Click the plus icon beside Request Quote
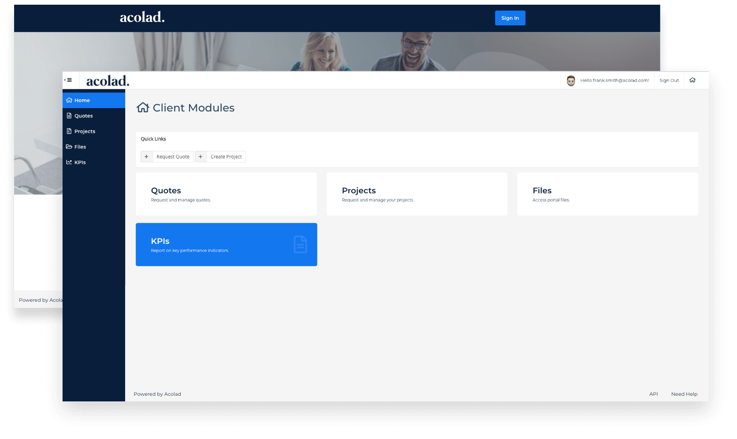The image size is (737, 439). (x=146, y=157)
